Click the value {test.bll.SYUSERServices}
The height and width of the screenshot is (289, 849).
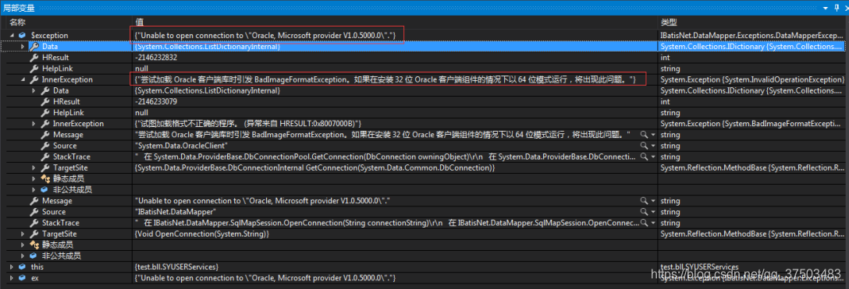[x=176, y=267]
